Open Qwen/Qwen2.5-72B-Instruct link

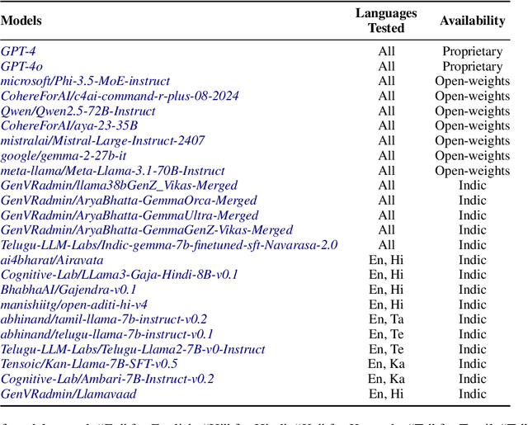[x=78, y=111]
